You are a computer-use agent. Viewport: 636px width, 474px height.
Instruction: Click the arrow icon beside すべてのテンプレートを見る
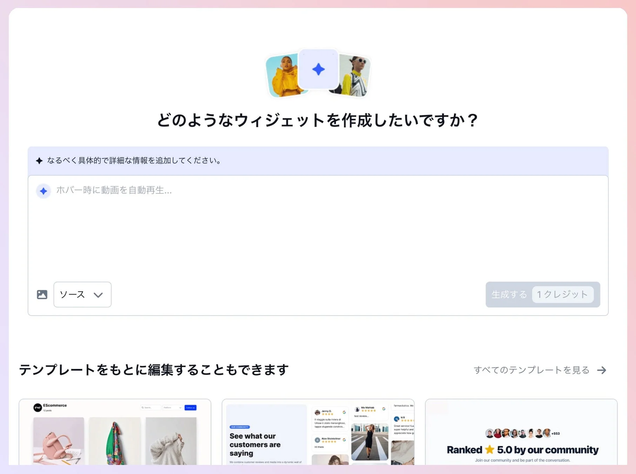pyautogui.click(x=602, y=370)
